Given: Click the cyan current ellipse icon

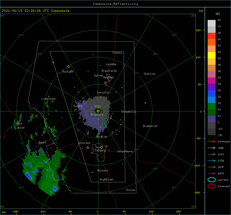Looking at the screenshot, I should click(211, 180).
